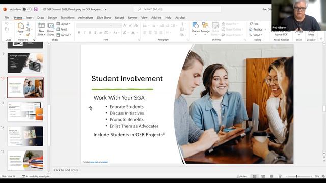Click the Paste clipboard icon
Image resolution: width=326 pixels, height=183 pixels.
click(x=20, y=26)
